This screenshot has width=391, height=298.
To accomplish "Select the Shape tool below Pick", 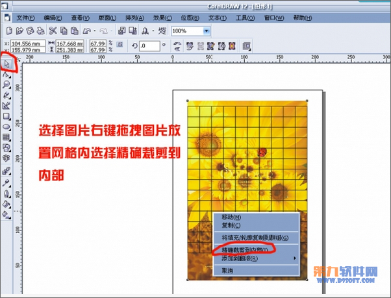I will click(6, 74).
